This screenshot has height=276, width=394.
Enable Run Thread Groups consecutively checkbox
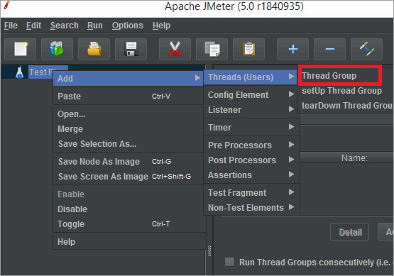(x=229, y=262)
